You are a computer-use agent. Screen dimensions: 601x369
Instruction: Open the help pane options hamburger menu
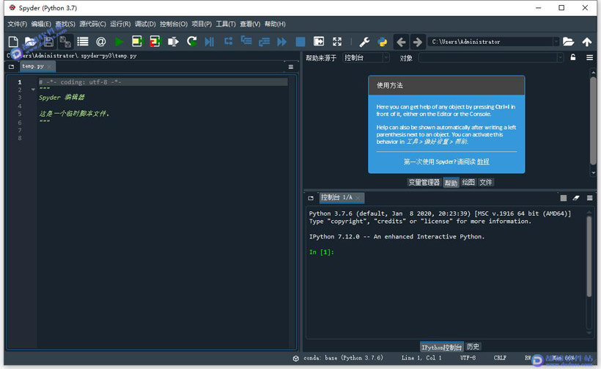(589, 57)
